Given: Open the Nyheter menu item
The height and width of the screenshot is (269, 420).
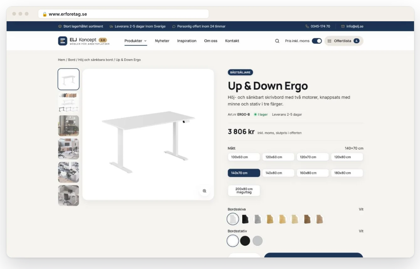Looking at the screenshot, I should (162, 41).
